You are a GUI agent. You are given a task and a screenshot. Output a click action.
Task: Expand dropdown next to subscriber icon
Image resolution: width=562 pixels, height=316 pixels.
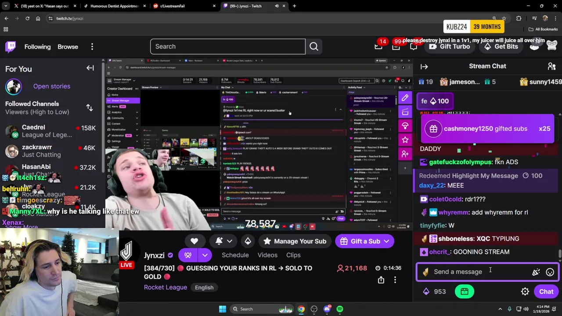205,255
